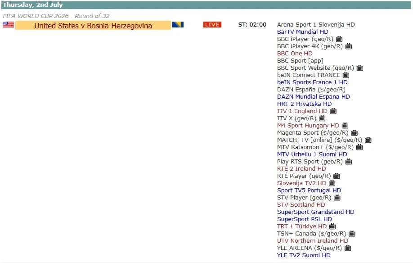
Task: Select the YLE AREENA ($/geo/R) text
Action: tap(310, 248)
